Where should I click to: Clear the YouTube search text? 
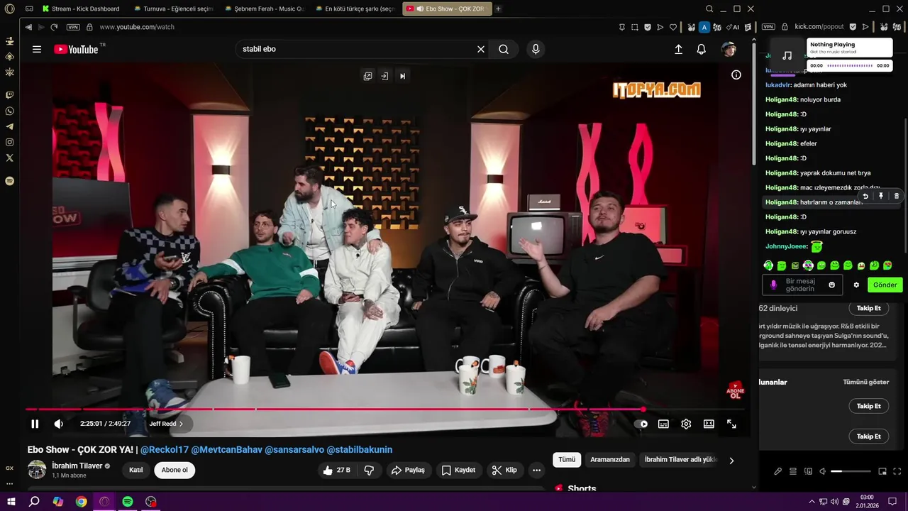481,49
